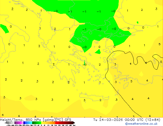Pick the dark blue legend swatch
This screenshot has height=126, width=163.
(24, 123)
